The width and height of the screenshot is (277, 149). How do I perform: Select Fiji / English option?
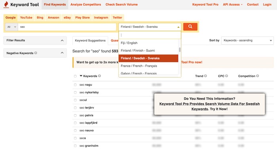148,43
